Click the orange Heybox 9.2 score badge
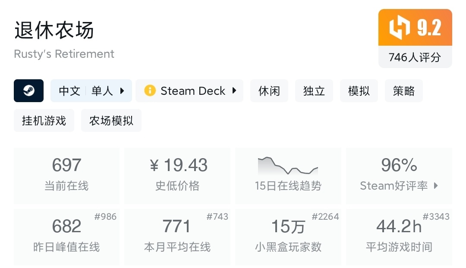 [x=415, y=28]
